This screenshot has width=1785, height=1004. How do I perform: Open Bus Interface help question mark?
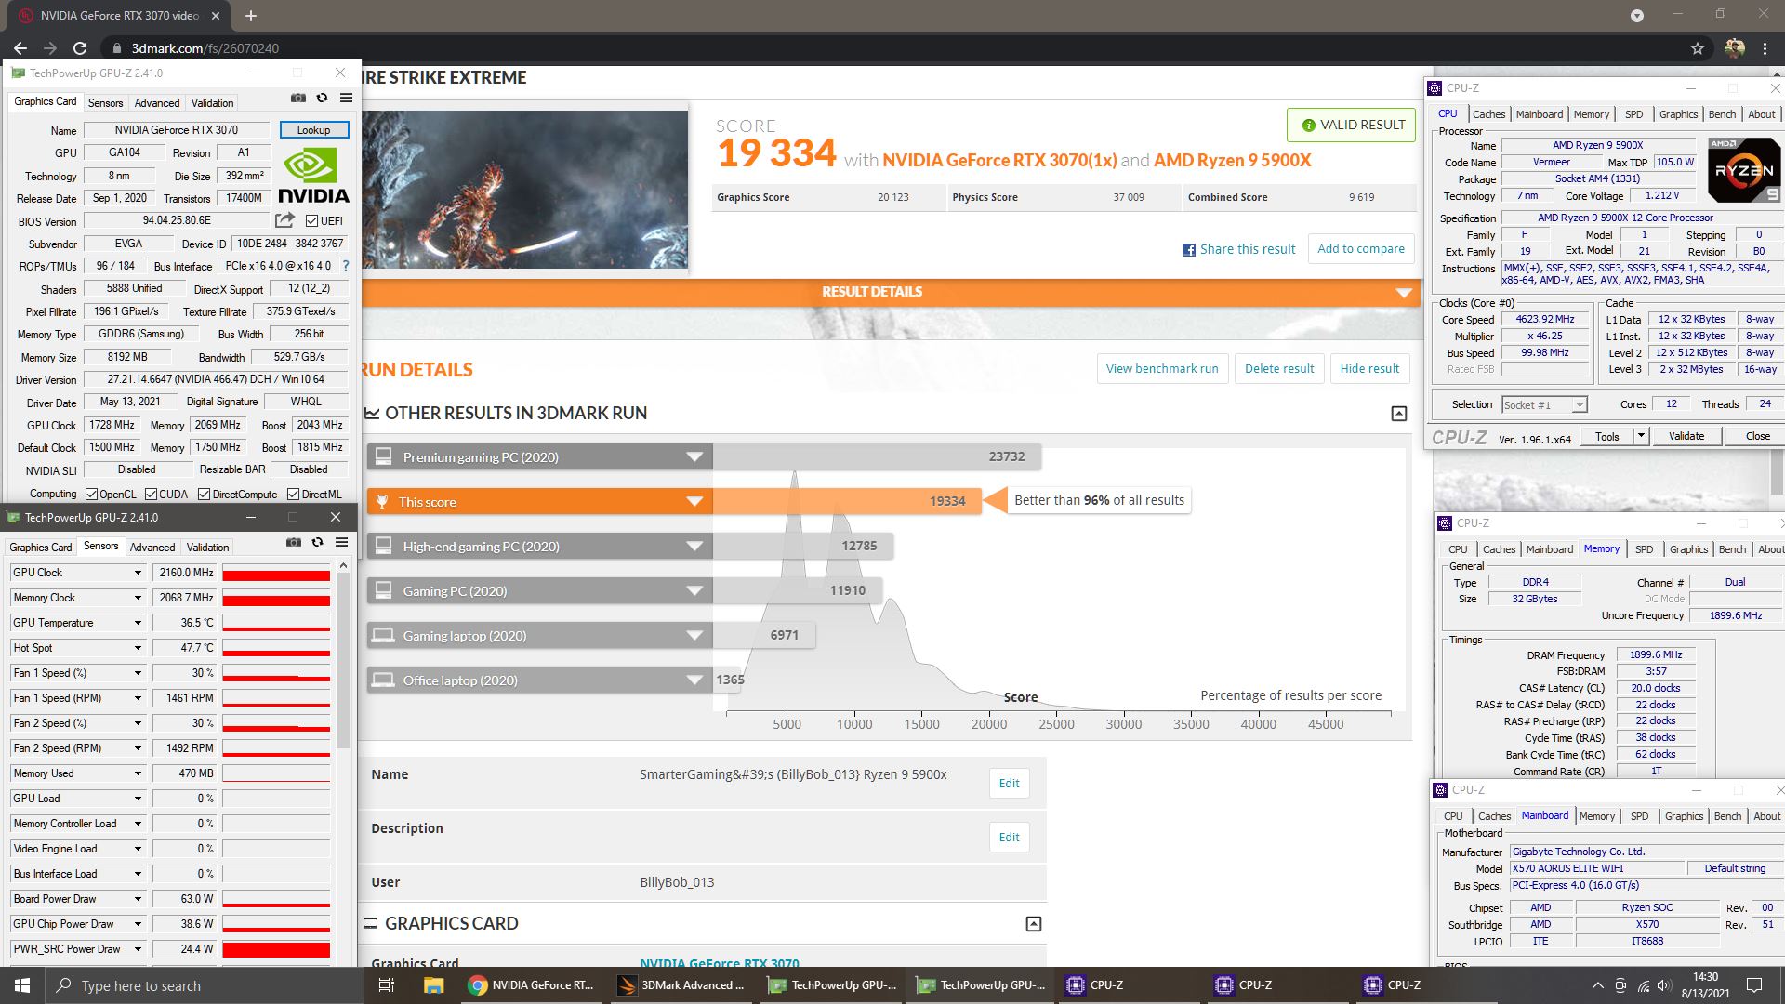coord(346,266)
